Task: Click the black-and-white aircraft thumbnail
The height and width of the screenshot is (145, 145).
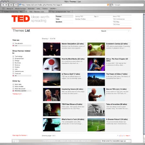Action: pos(96,110)
